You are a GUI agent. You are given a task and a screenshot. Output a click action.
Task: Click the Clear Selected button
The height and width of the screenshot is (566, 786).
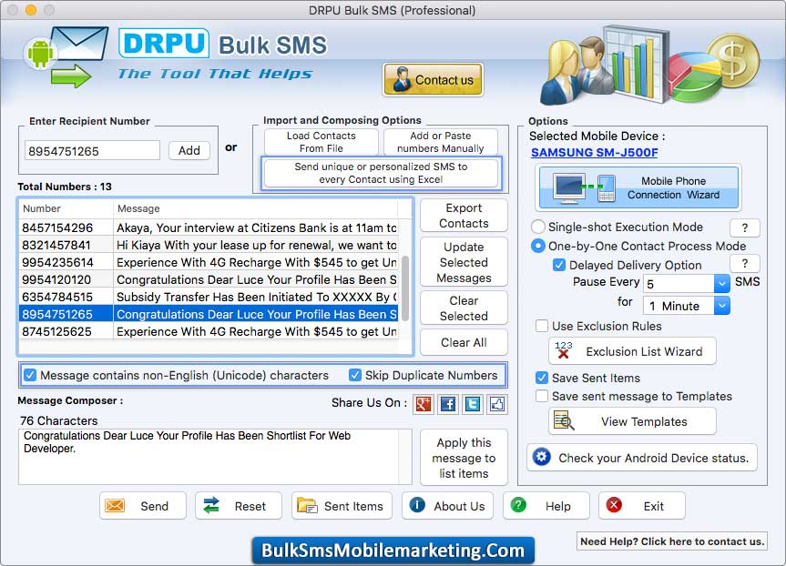(x=464, y=308)
